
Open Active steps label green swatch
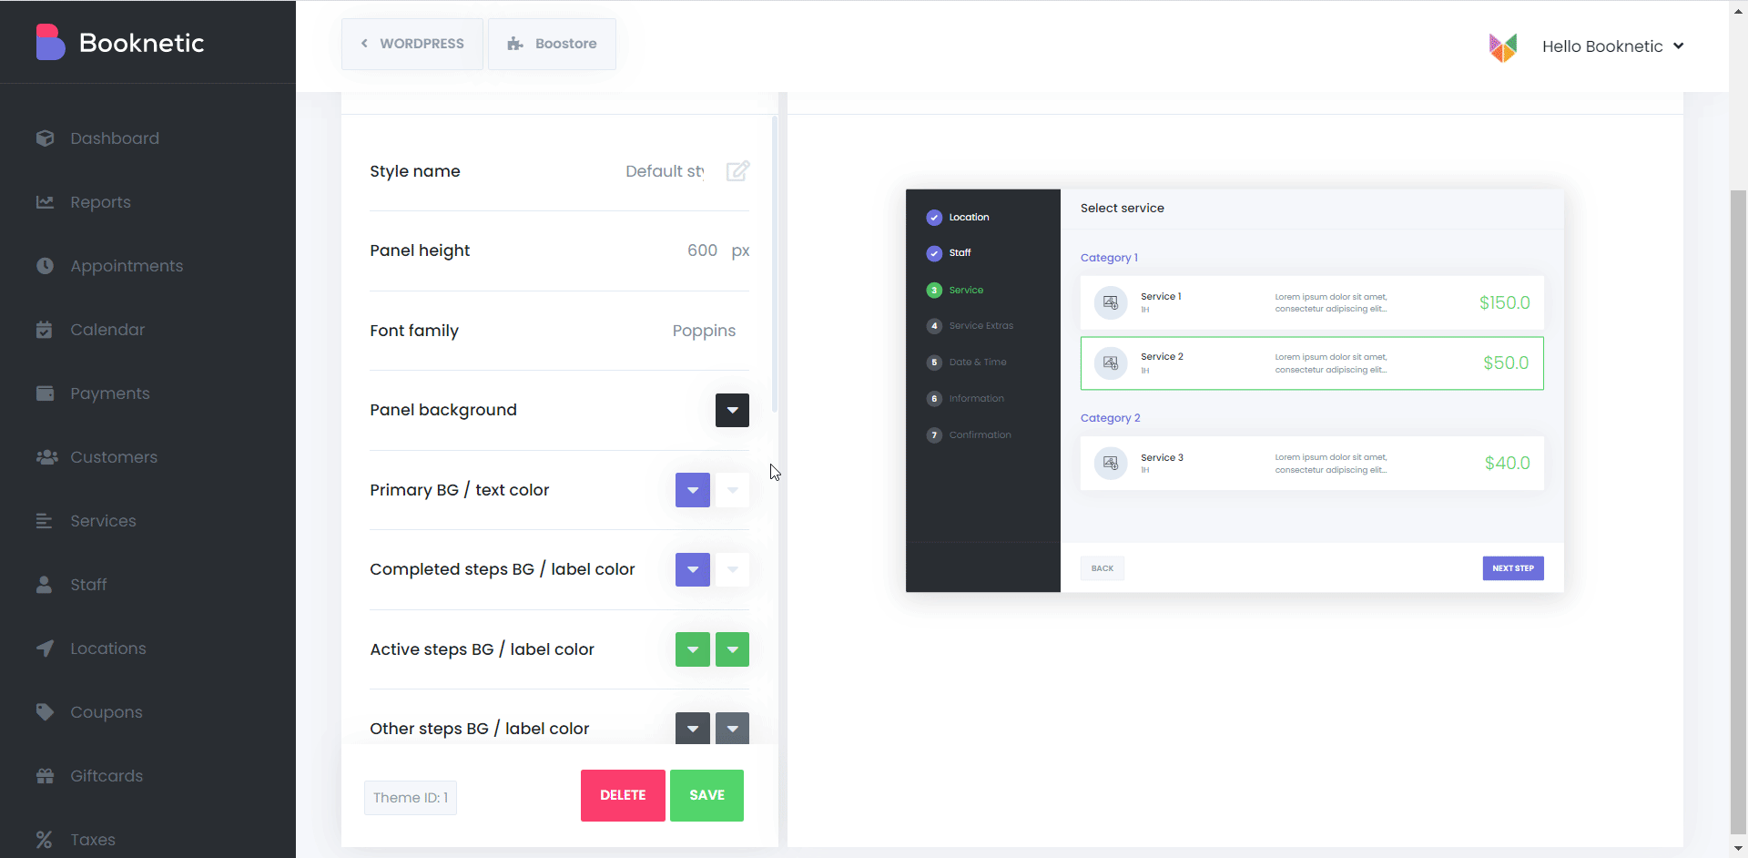click(732, 649)
